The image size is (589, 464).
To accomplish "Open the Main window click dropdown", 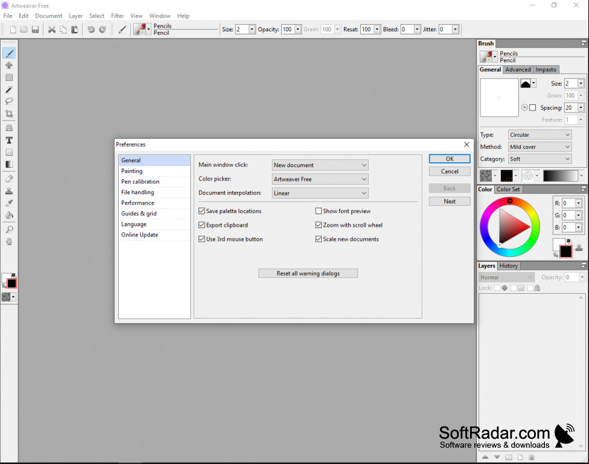I will [320, 165].
